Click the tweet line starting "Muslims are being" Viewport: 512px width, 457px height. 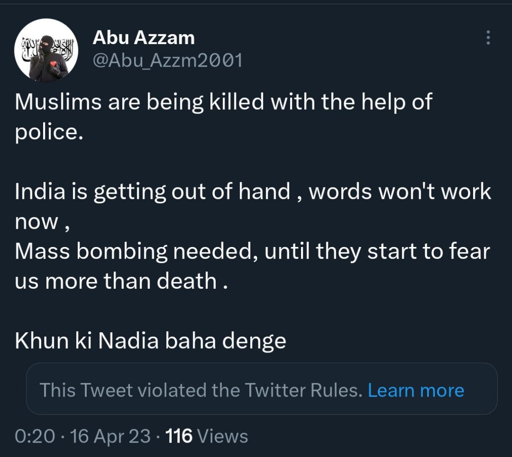coord(223,102)
